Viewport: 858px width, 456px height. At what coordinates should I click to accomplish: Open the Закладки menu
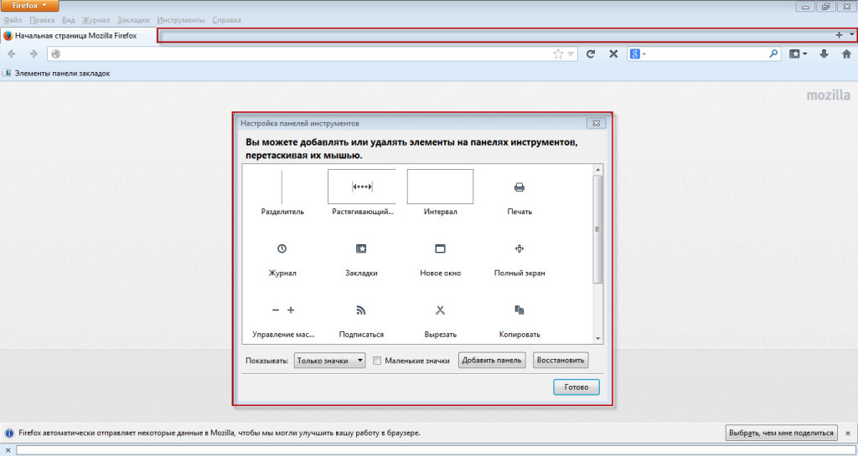point(133,20)
